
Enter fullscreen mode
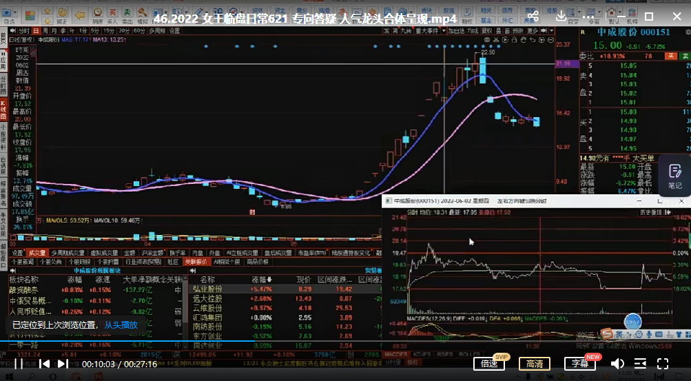(663, 363)
